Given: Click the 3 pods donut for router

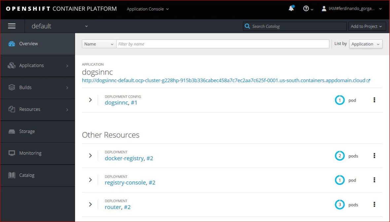Looking at the screenshot, I should (x=339, y=204).
